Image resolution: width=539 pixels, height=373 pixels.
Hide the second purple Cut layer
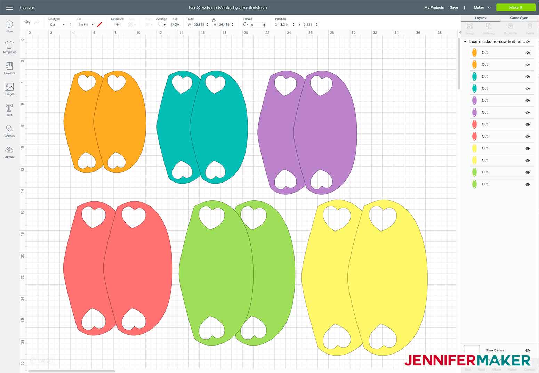(528, 113)
